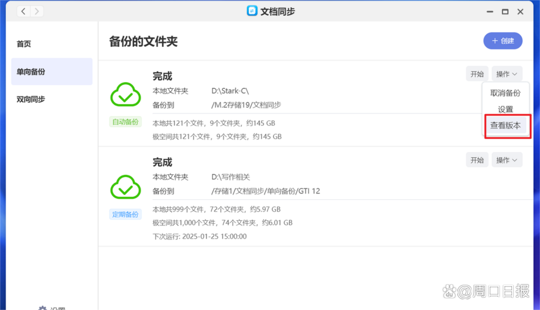Click the 下次运行 schedule time text
Image resolution: width=540 pixels, height=310 pixels.
(200, 236)
